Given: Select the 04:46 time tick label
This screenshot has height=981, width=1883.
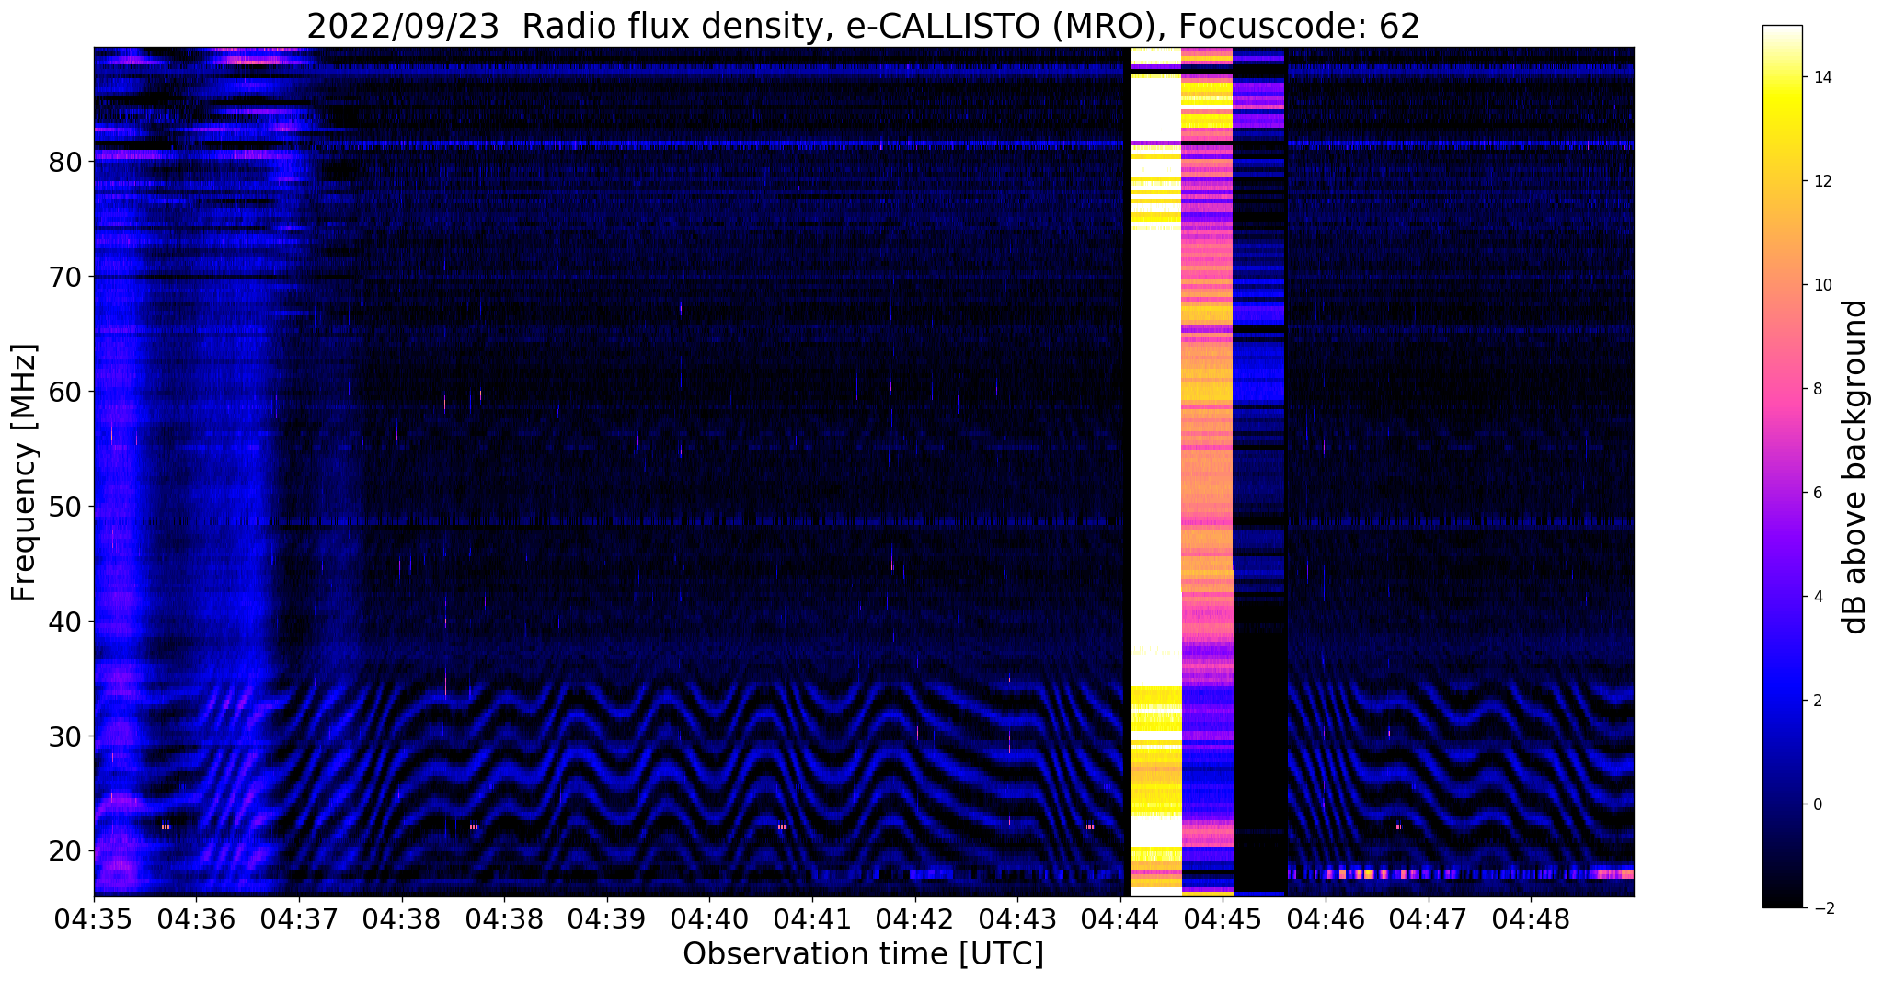Looking at the screenshot, I should coord(1326,918).
